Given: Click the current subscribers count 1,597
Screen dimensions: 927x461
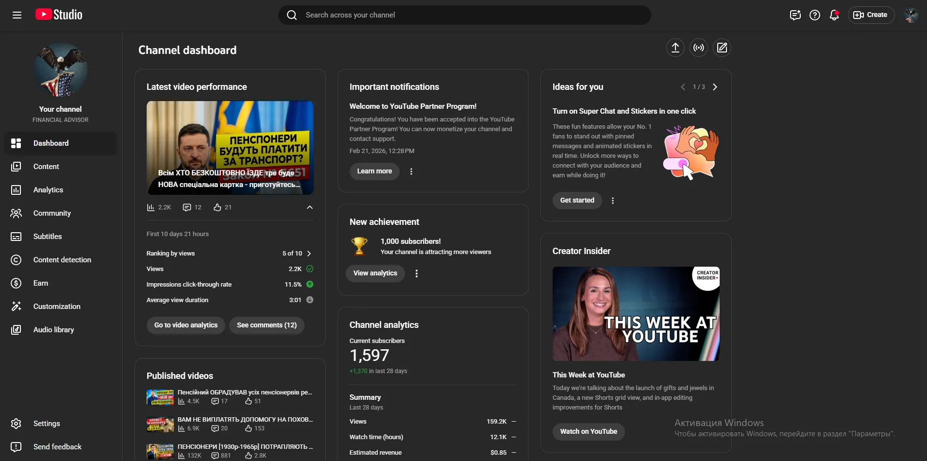Looking at the screenshot, I should coord(370,356).
